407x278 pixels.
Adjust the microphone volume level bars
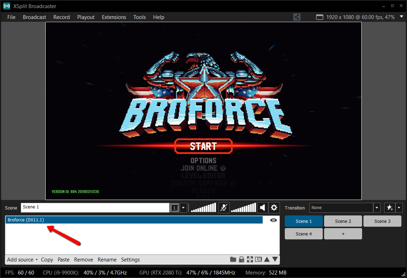(204, 208)
